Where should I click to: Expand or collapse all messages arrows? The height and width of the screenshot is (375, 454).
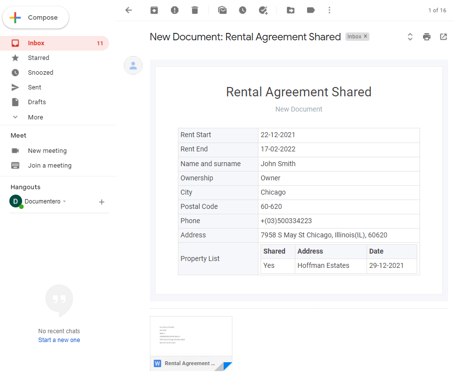(x=410, y=37)
